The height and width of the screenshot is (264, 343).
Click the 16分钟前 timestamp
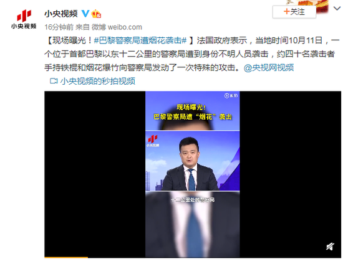59,27
